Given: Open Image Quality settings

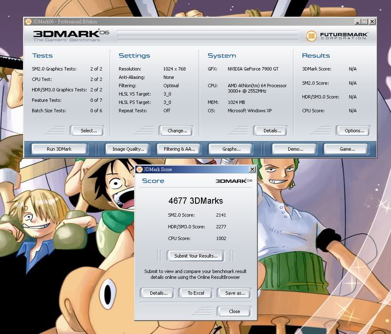Looking at the screenshot, I should tap(128, 149).
